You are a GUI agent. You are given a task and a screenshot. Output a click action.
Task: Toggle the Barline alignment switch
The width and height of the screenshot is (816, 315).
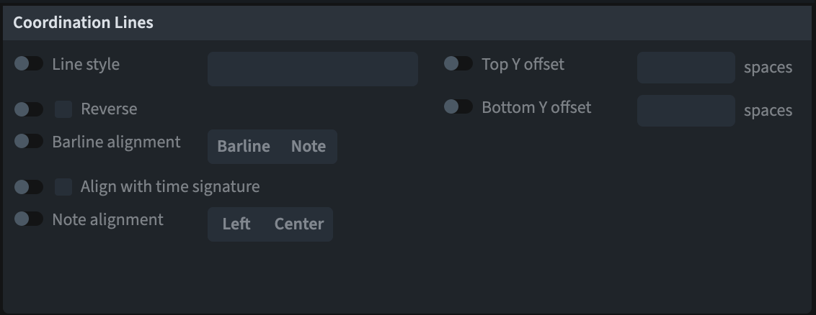click(x=29, y=142)
